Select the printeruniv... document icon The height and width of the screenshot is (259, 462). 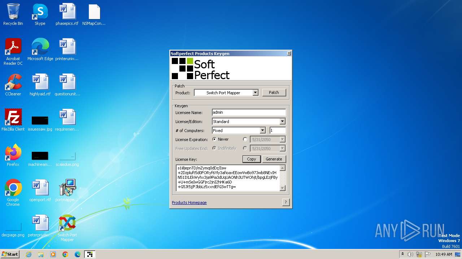point(67,50)
